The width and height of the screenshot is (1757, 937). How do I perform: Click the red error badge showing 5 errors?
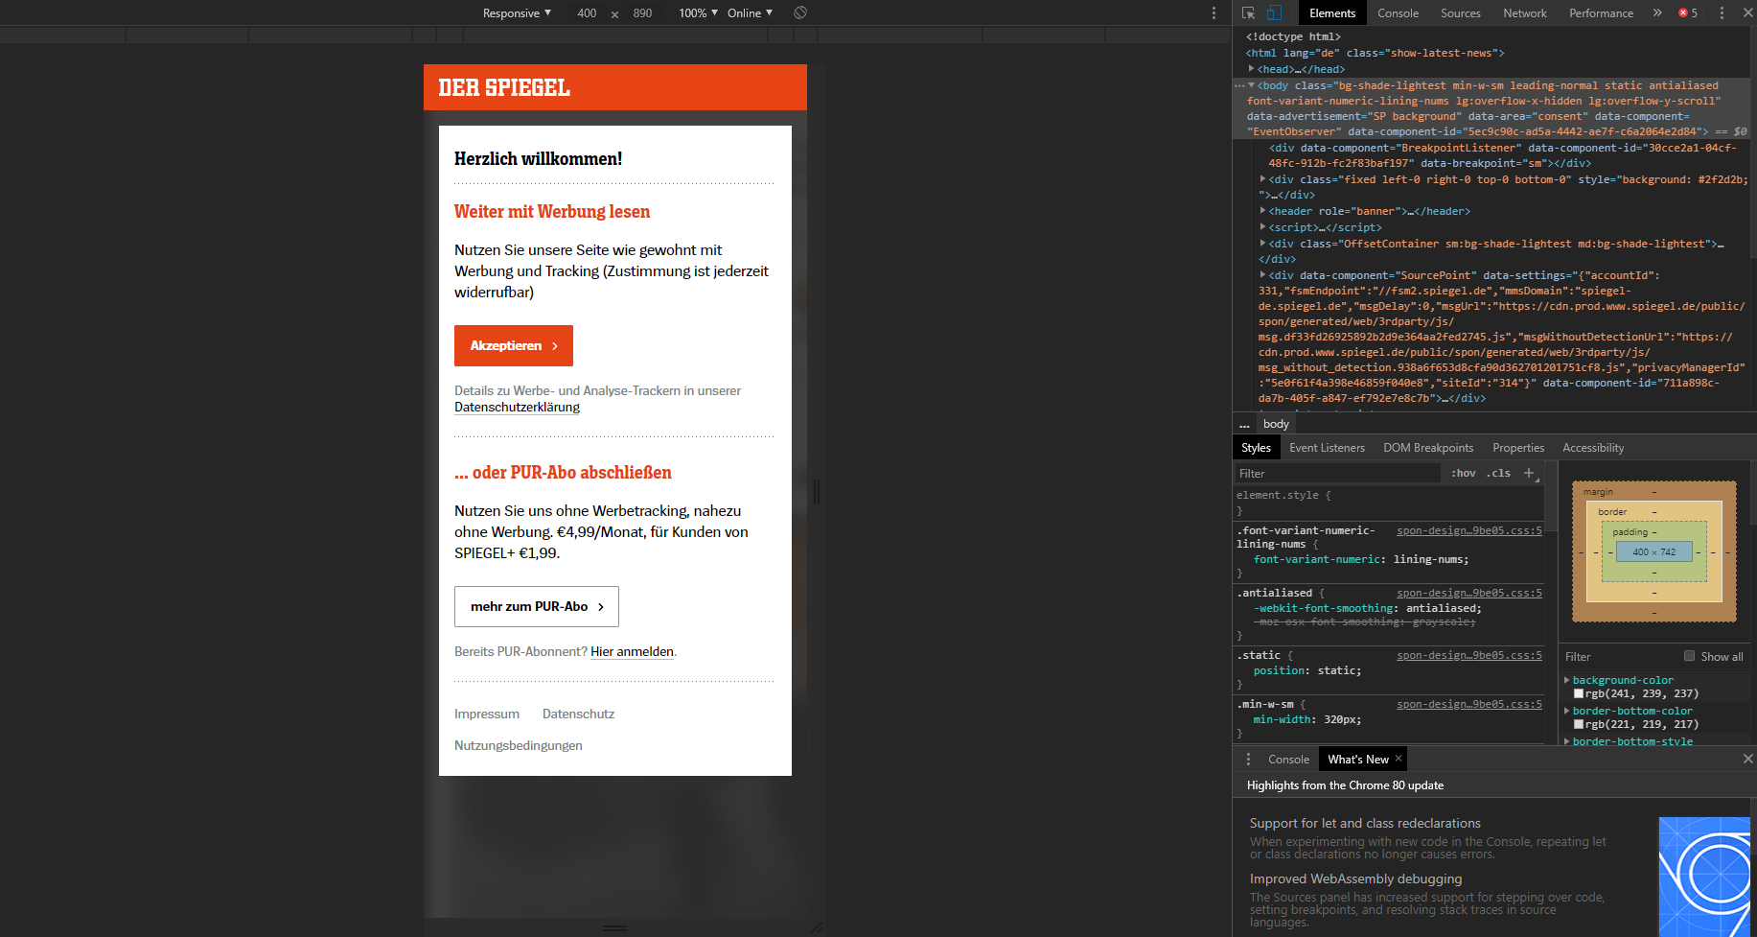(x=1686, y=12)
